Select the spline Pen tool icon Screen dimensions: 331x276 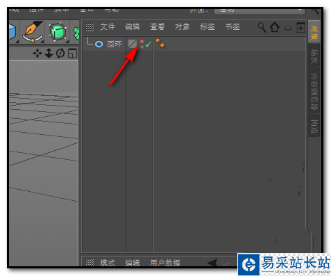[33, 32]
